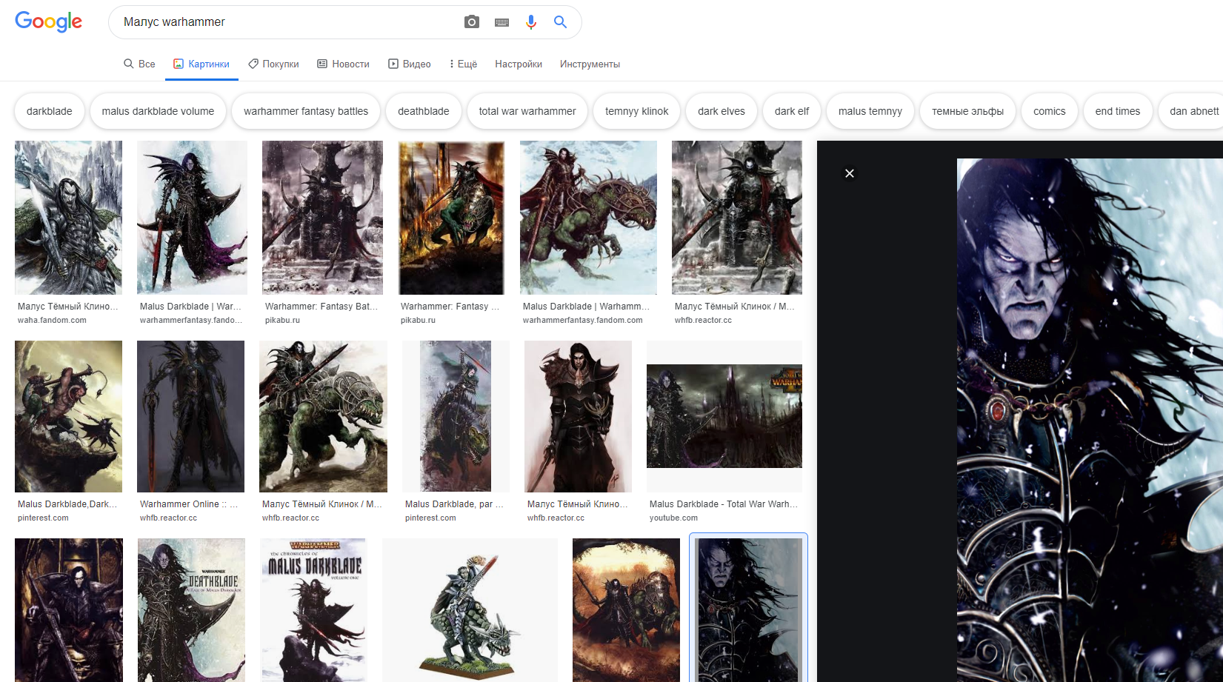Screen dimensions: 1223x682
Task: Open the Покупки tab
Action: pos(273,64)
